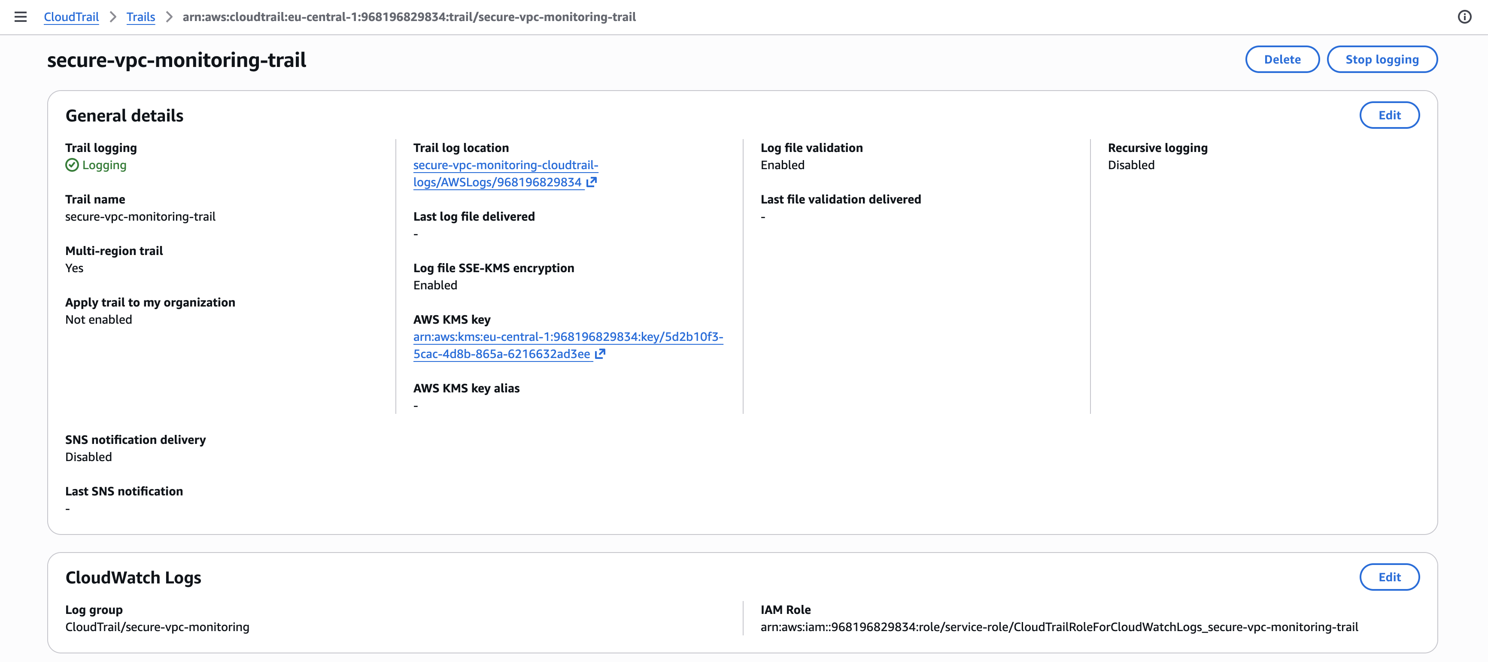This screenshot has height=662, width=1488.
Task: Click the trail ARN breadcrumb text
Action: (x=409, y=17)
